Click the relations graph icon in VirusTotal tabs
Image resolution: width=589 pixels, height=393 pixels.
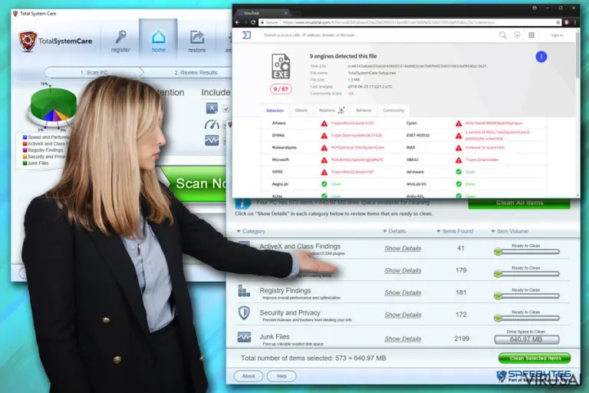(341, 111)
